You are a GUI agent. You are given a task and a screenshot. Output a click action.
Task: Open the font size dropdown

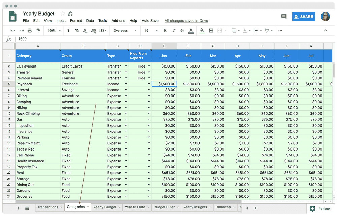coord(150,30)
